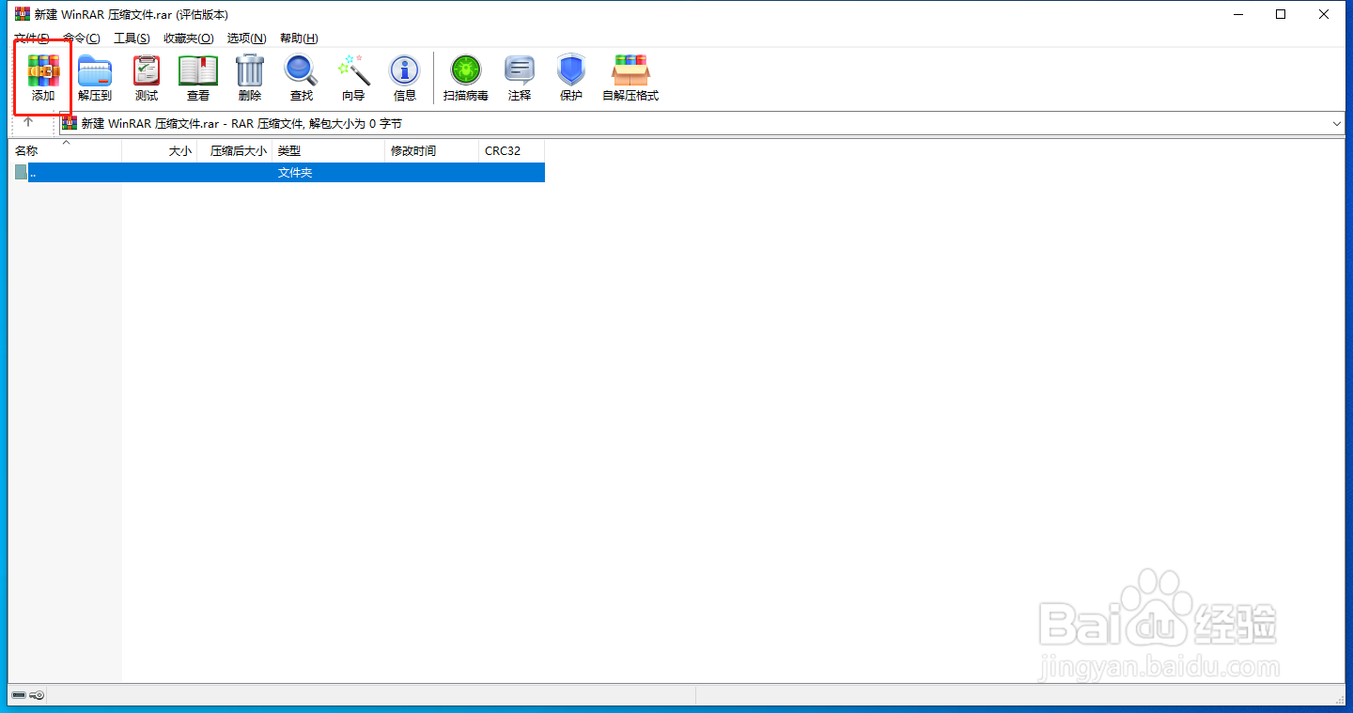The image size is (1353, 713).
Task: Sort by Packed Size (压缩后大小) column
Action: tap(235, 150)
